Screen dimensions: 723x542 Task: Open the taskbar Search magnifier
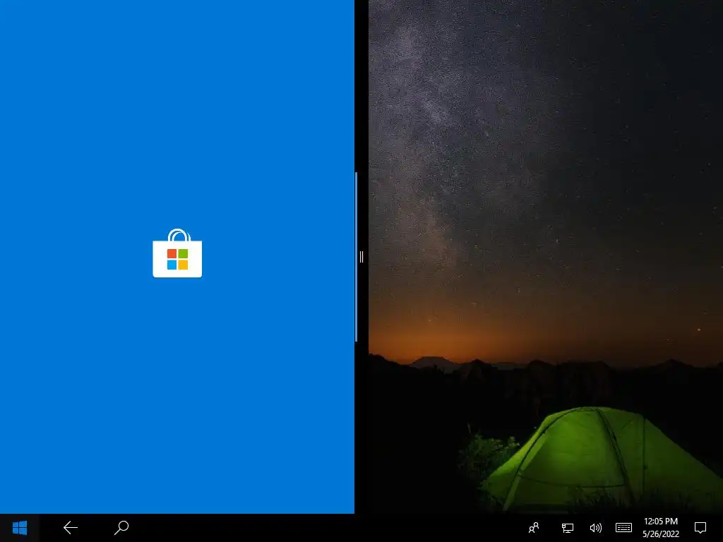tap(121, 528)
